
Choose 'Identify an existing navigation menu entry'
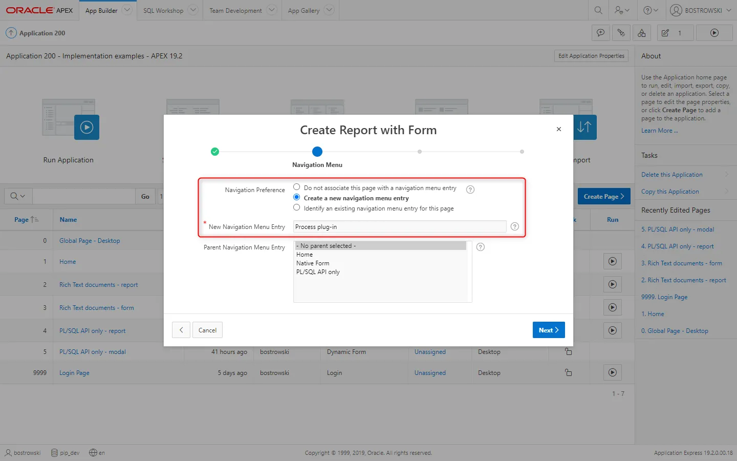[x=296, y=207]
